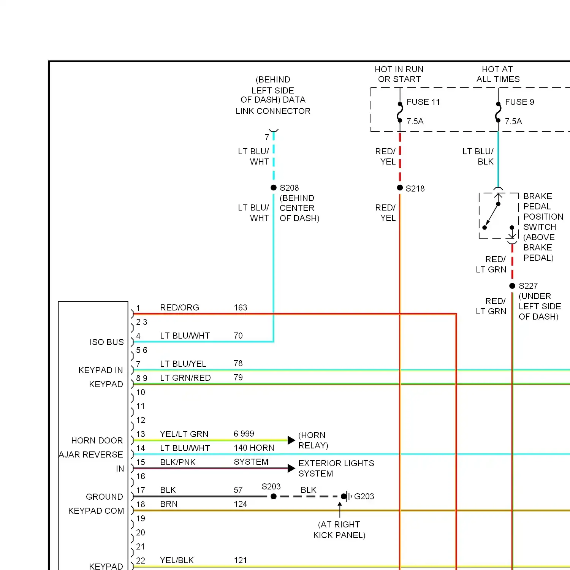Click the BRN wire label on pin 18
This screenshot has height=570, width=570.
[169, 504]
